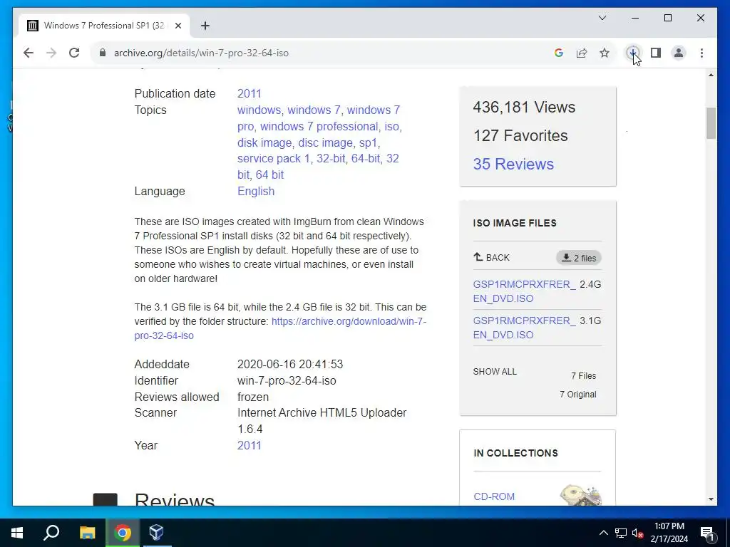Viewport: 730px width, 547px height.
Task: Click the '7 Files' count text
Action: [x=584, y=376]
